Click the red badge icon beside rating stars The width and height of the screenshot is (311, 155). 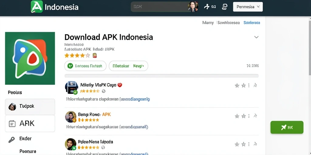(x=95, y=56)
